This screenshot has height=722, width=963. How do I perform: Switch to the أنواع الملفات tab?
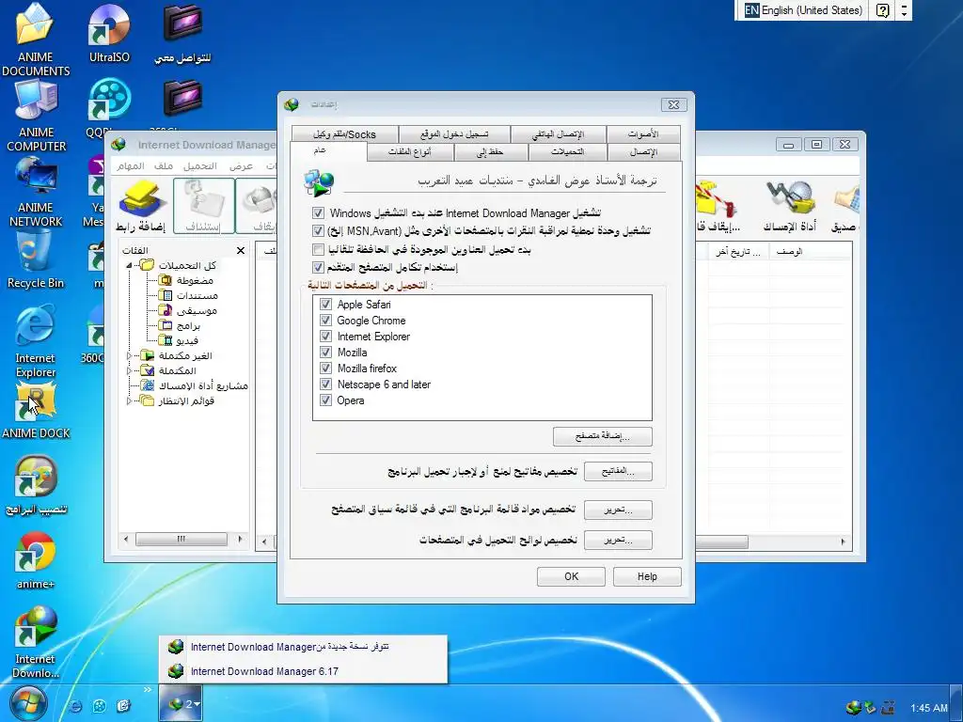click(410, 151)
